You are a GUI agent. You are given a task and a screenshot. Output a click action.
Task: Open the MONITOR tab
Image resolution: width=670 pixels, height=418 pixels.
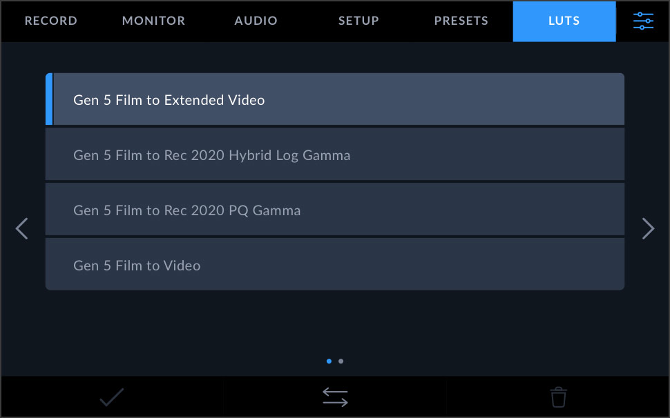[x=153, y=21]
